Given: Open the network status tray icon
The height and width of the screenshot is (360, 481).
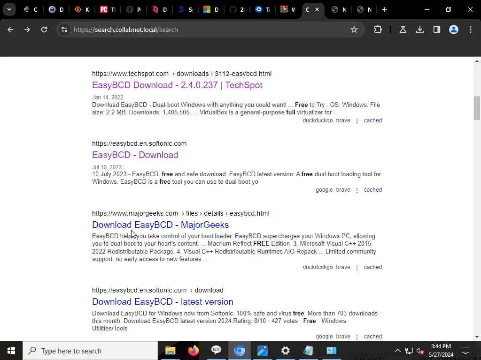Looking at the screenshot, I should coord(409,351).
